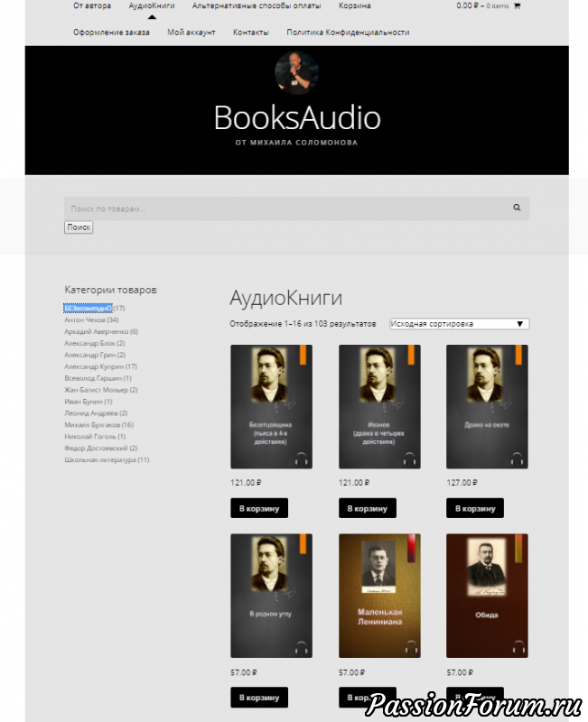This screenshot has width=588, height=722.
Task: Add Драма на охоте to cart
Action: point(475,508)
